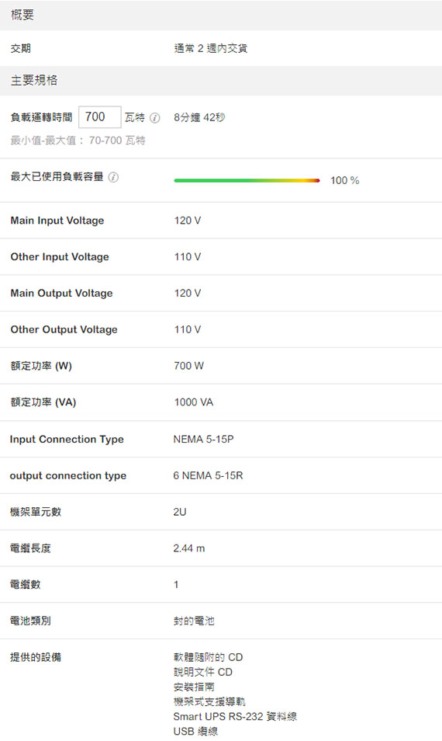Click the 100 % load capacity value

click(x=345, y=180)
